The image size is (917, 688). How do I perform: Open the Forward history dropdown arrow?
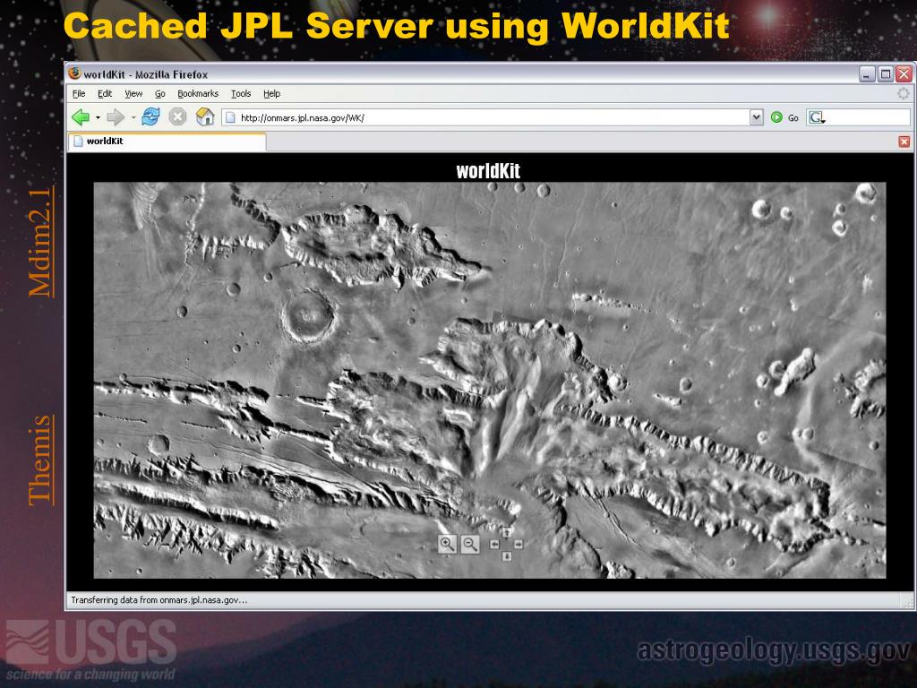(x=133, y=117)
